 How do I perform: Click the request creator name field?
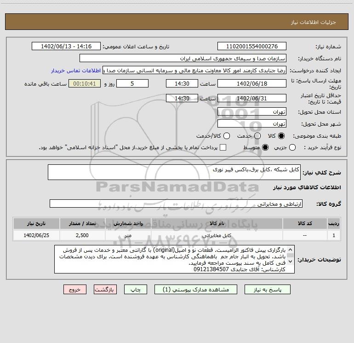click(194, 70)
